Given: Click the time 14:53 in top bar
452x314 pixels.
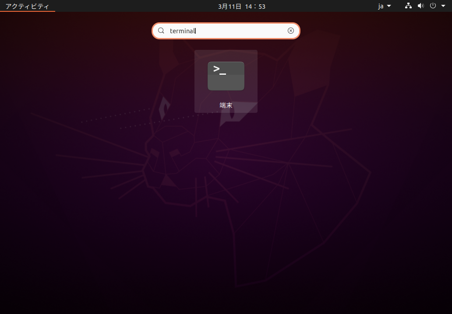Looking at the screenshot, I should tap(255, 6).
